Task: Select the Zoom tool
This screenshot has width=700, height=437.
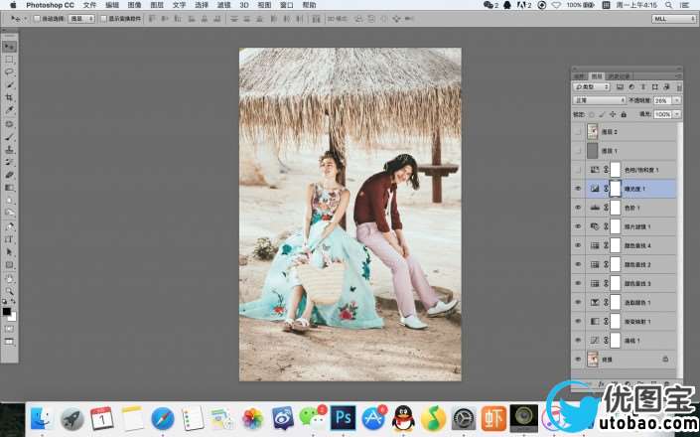Action: [x=9, y=291]
